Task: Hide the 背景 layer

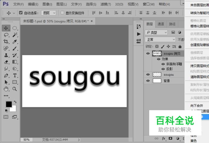Action: (148, 81)
